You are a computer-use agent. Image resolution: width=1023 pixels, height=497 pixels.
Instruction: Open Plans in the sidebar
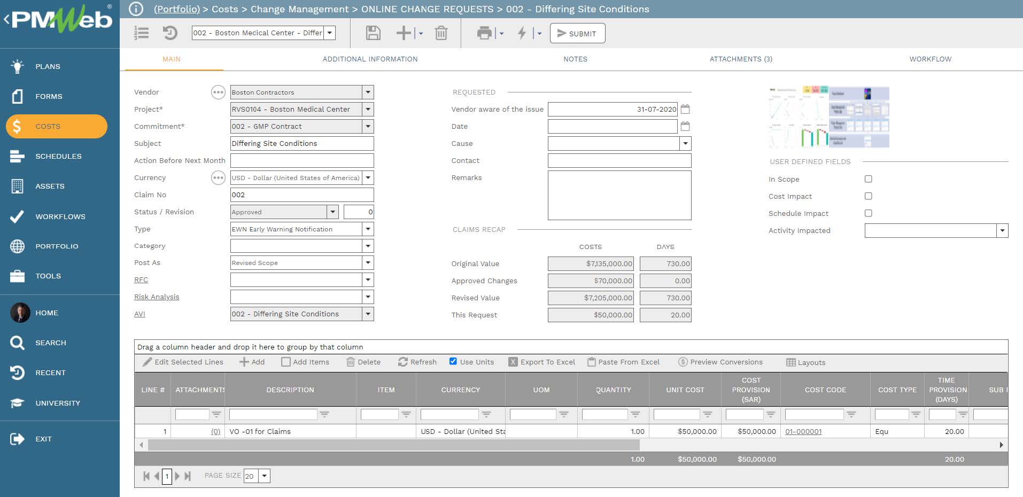[x=48, y=66]
